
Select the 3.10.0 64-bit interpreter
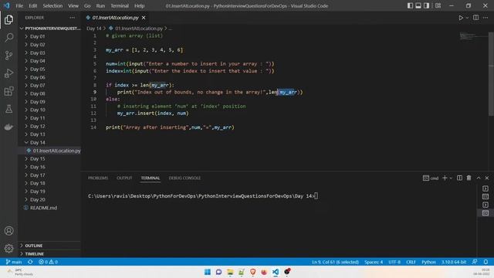tap(454, 262)
